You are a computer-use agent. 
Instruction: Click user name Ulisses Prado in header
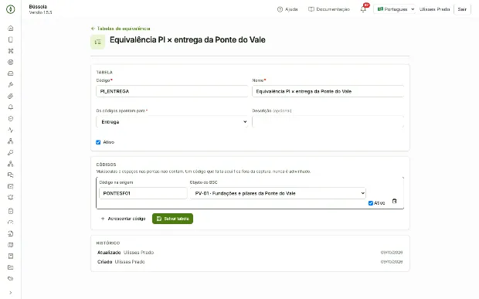(x=434, y=9)
